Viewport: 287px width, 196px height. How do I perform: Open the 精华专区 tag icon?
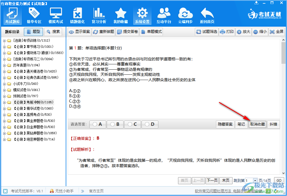click(34, 15)
